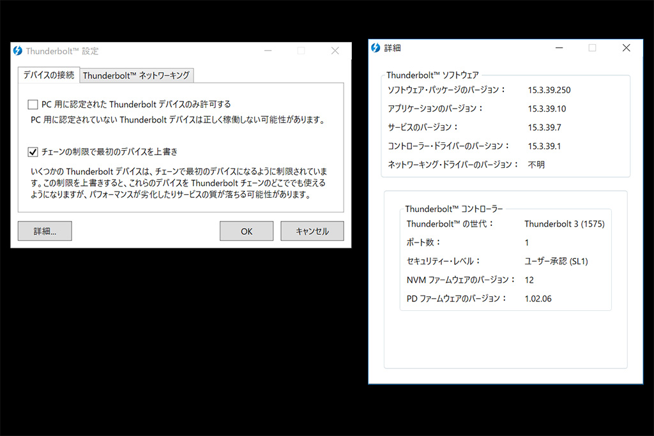
Task: Click the Thunderbolt の世代 label
Action: click(450, 224)
